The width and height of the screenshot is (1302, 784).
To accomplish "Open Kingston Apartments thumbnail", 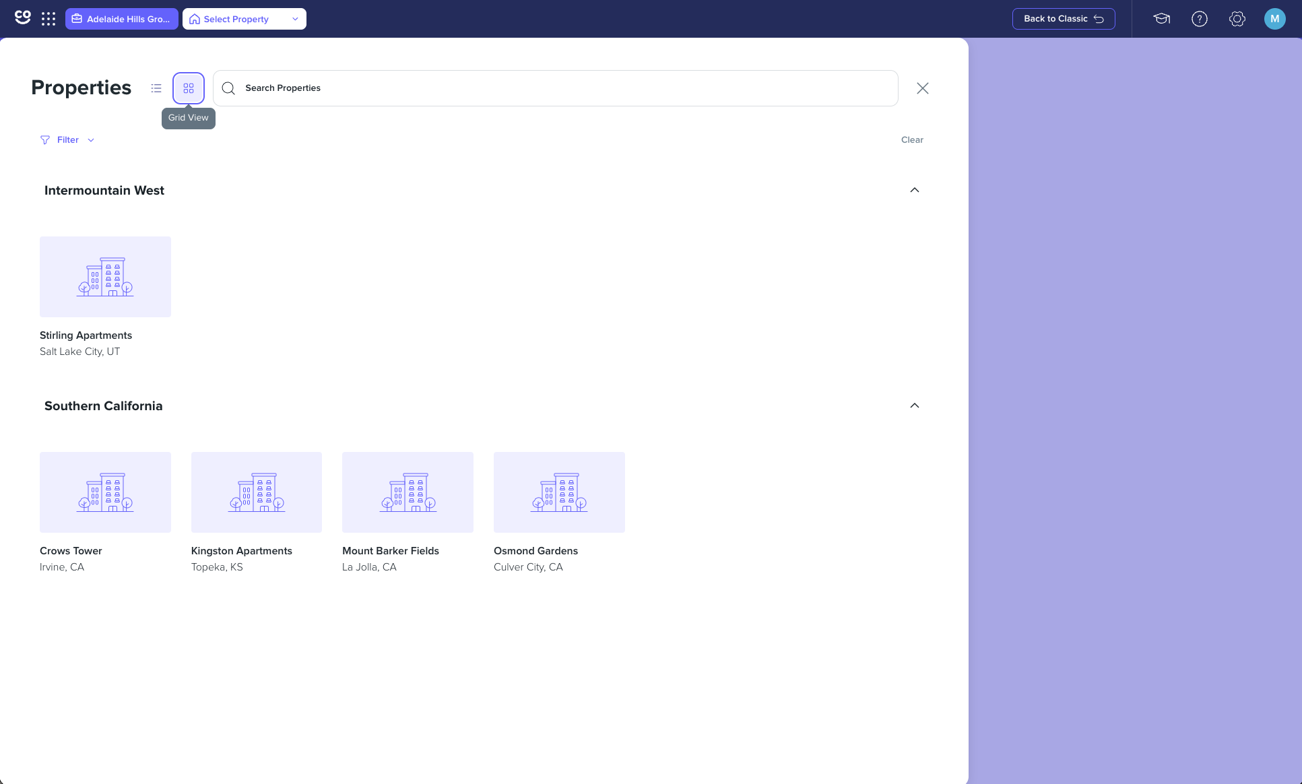I will 257,492.
